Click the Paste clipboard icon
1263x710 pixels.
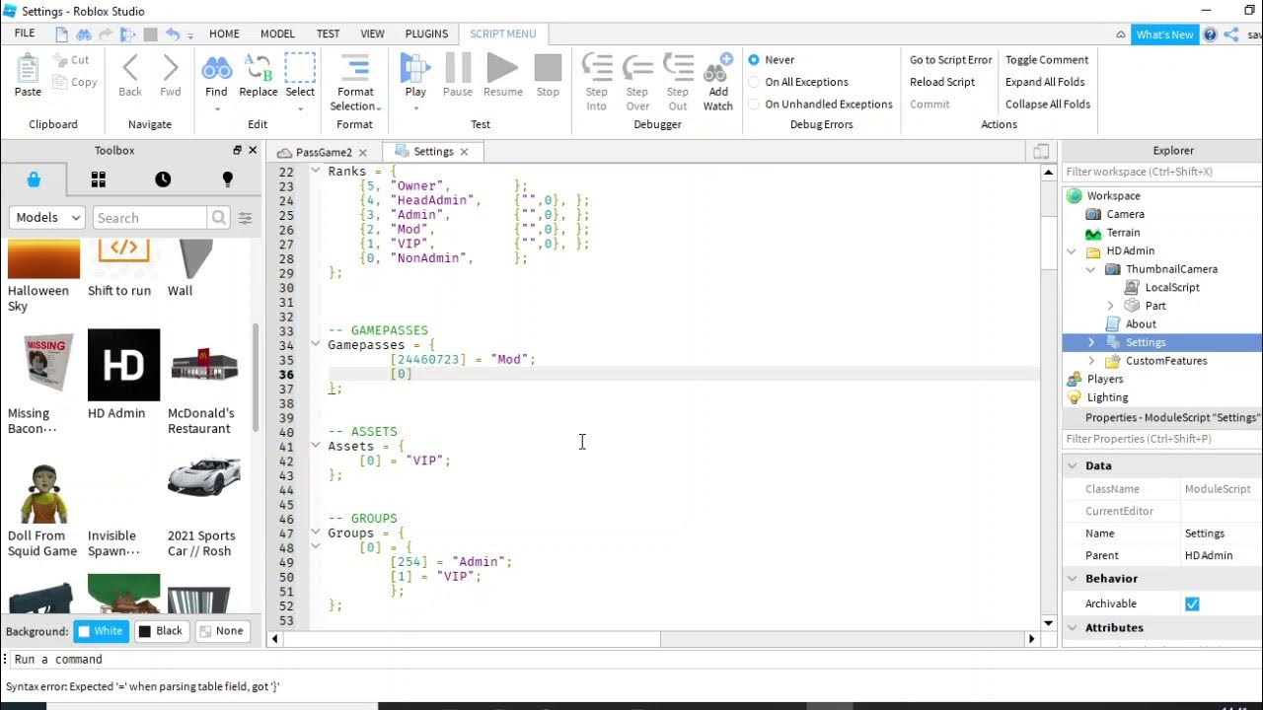(28, 68)
